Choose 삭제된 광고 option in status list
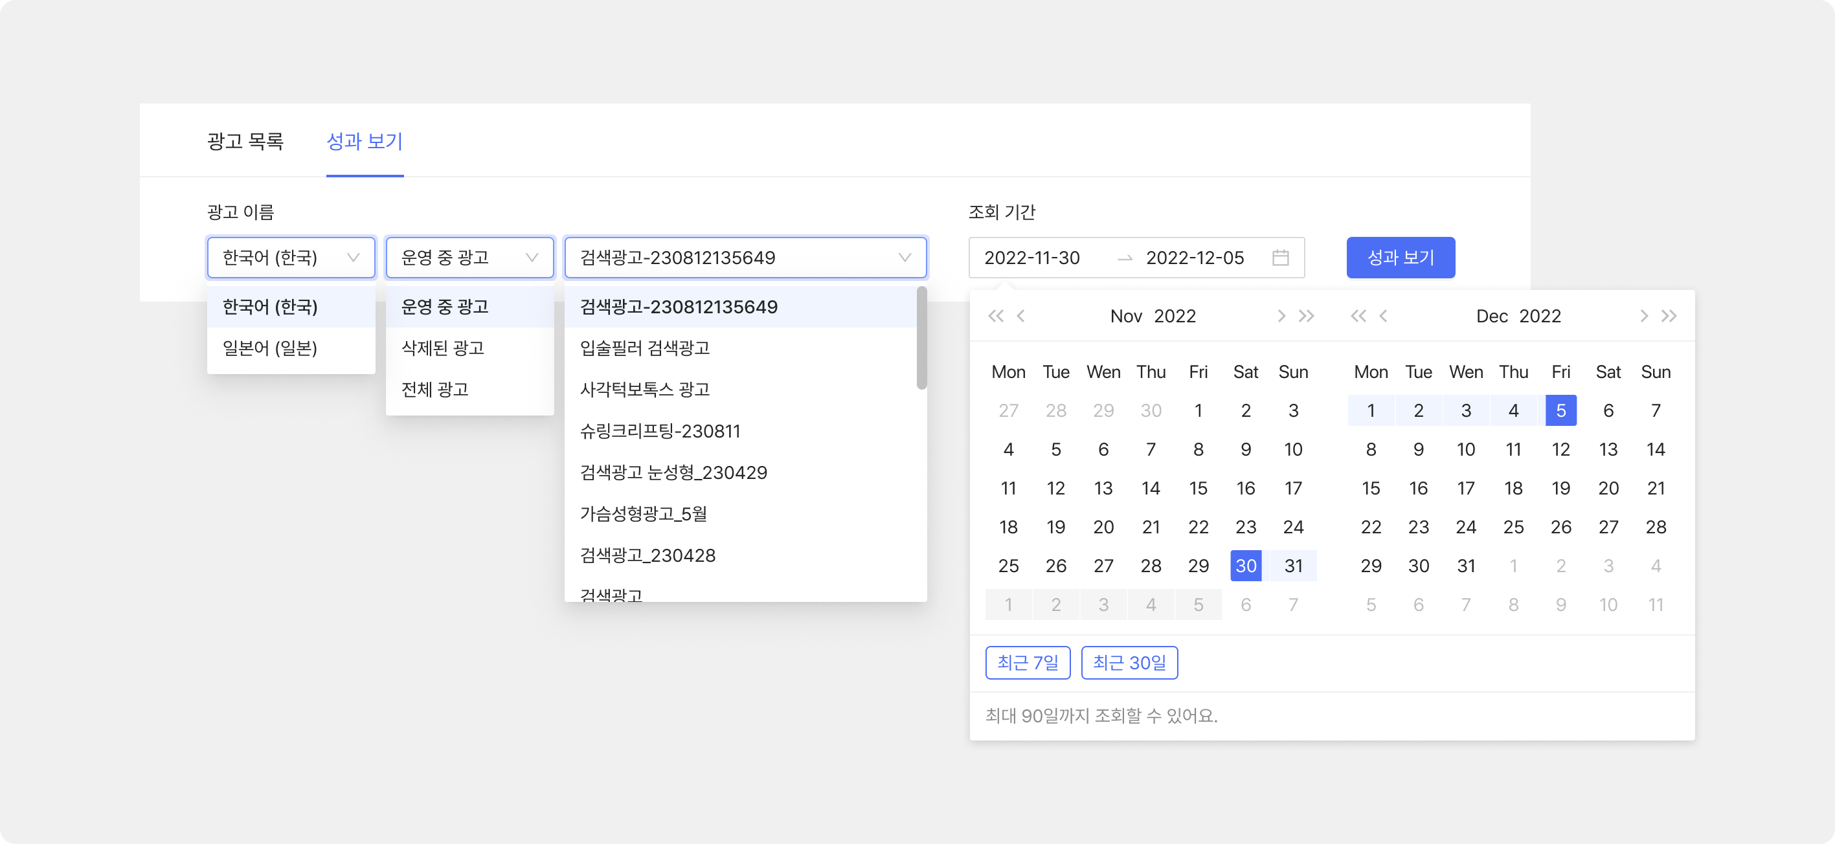1835x844 pixels. coord(442,348)
